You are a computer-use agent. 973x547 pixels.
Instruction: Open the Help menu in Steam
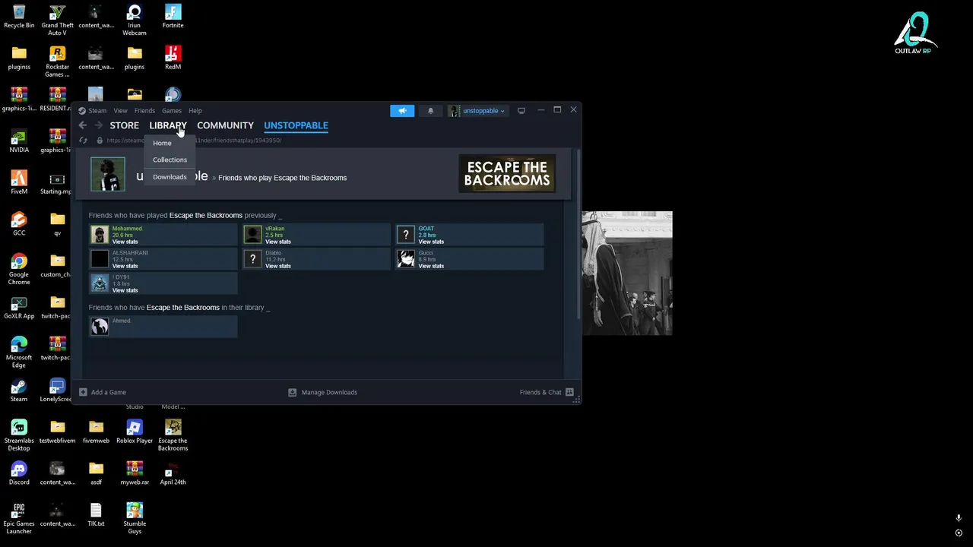195,111
